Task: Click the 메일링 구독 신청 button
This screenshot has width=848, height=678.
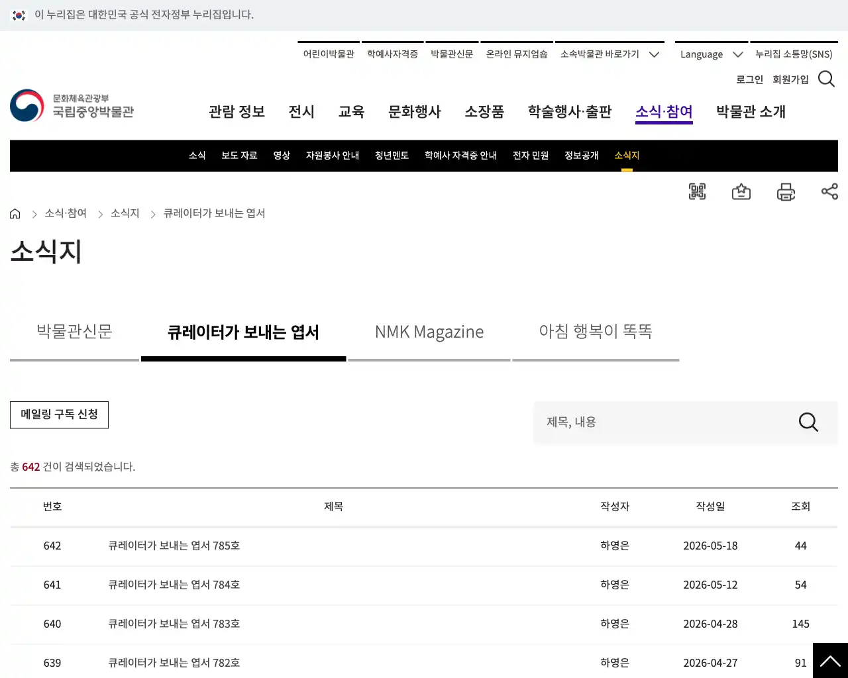Action: (59, 414)
